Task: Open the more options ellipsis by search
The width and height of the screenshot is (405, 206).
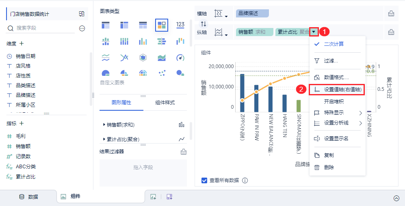Action: 82,28
